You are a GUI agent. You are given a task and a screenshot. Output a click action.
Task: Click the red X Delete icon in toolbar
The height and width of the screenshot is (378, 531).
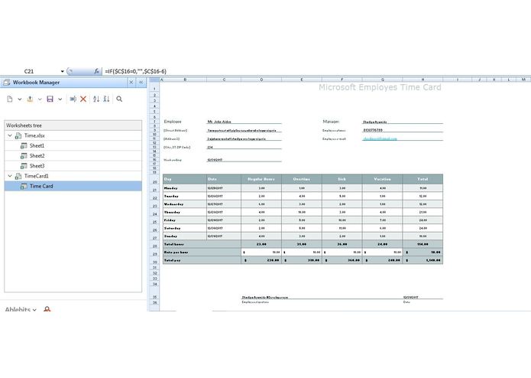[83, 99]
